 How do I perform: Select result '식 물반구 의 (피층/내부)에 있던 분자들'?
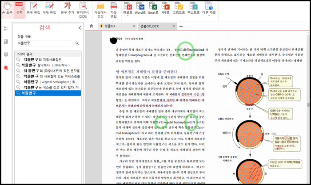pyautogui.click(x=48, y=70)
